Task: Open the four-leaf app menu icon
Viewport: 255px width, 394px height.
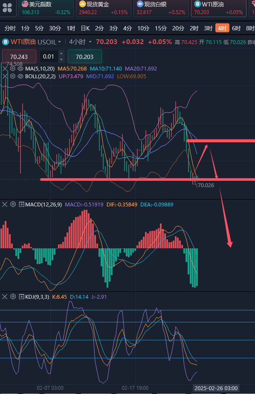Action: (7, 8)
